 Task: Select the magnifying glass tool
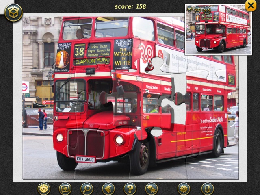point(87,188)
